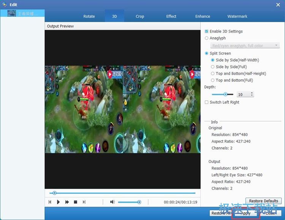Click the volume slider handle
The width and height of the screenshot is (285, 220).
[x=139, y=202]
